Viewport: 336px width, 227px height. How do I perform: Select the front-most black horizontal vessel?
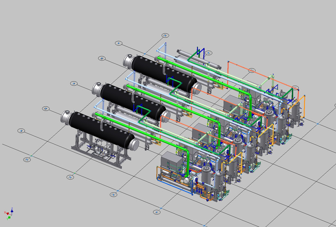point(101,130)
